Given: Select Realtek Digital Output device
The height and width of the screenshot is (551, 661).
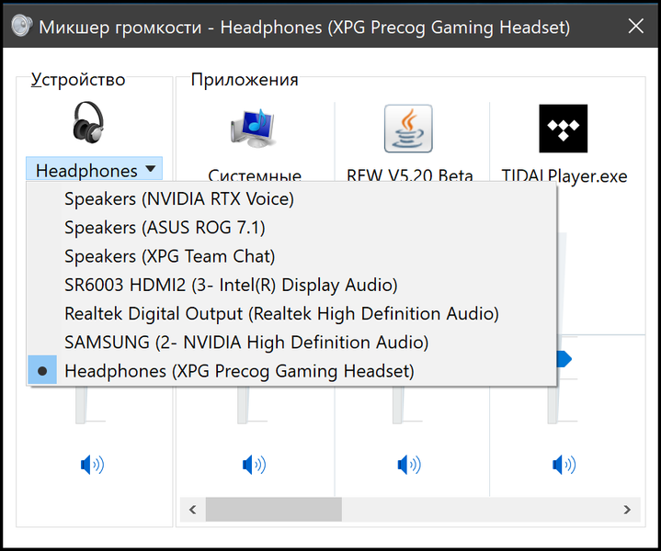Looking at the screenshot, I should click(291, 313).
